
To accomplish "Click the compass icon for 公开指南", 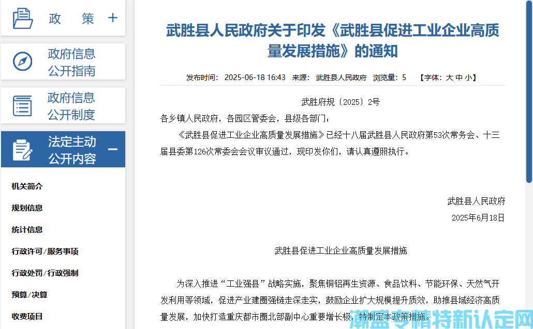I will [22, 61].
